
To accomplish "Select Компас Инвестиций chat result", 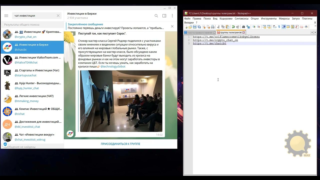I will click(x=32, y=111).
